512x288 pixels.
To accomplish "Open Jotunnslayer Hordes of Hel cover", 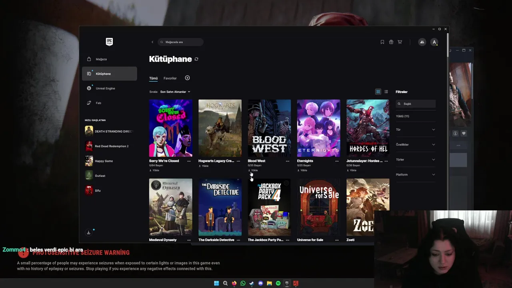I will pos(368,128).
